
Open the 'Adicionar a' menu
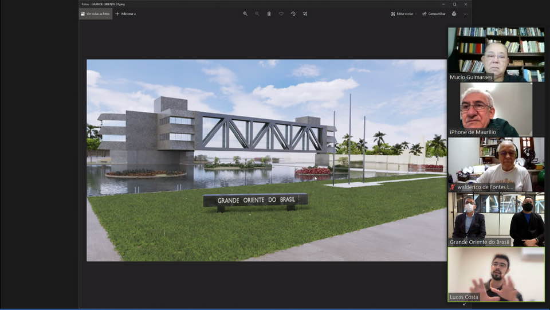point(125,14)
